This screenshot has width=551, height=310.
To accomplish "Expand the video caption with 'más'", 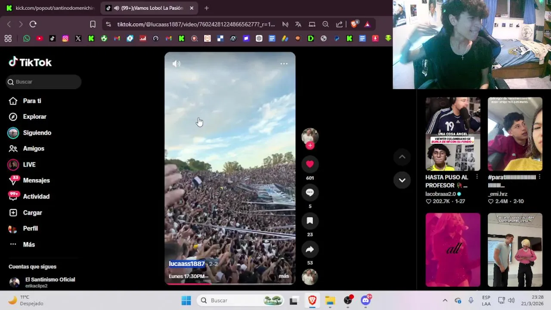I will 284,276.
